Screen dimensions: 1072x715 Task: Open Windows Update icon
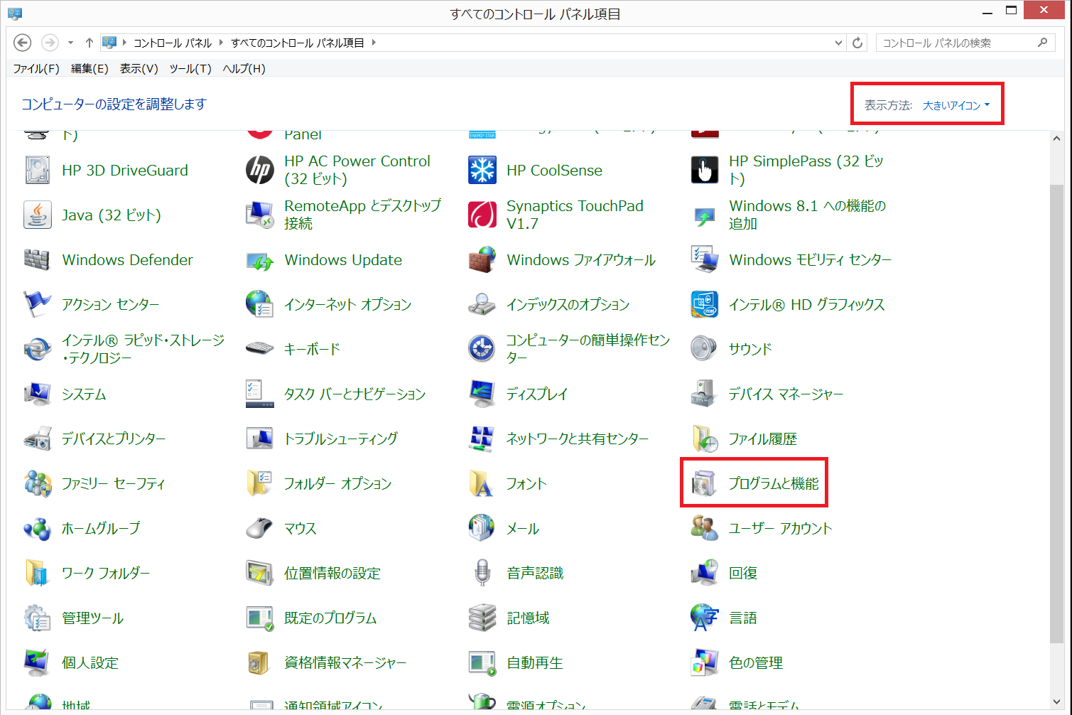[x=259, y=260]
